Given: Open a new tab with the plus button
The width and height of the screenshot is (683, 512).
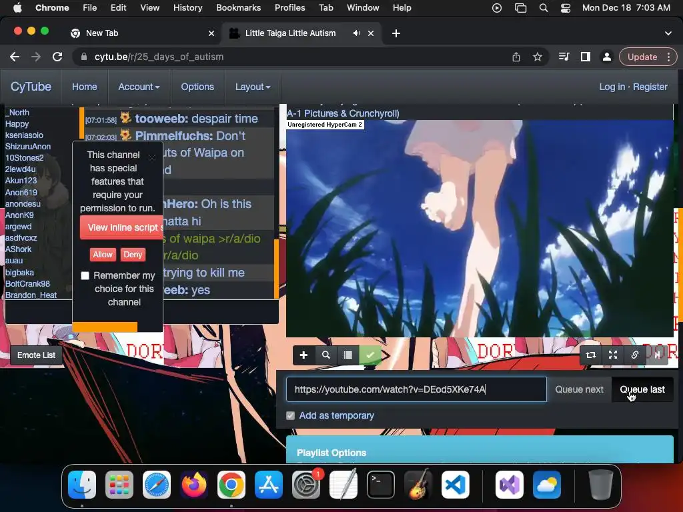Looking at the screenshot, I should [x=396, y=33].
